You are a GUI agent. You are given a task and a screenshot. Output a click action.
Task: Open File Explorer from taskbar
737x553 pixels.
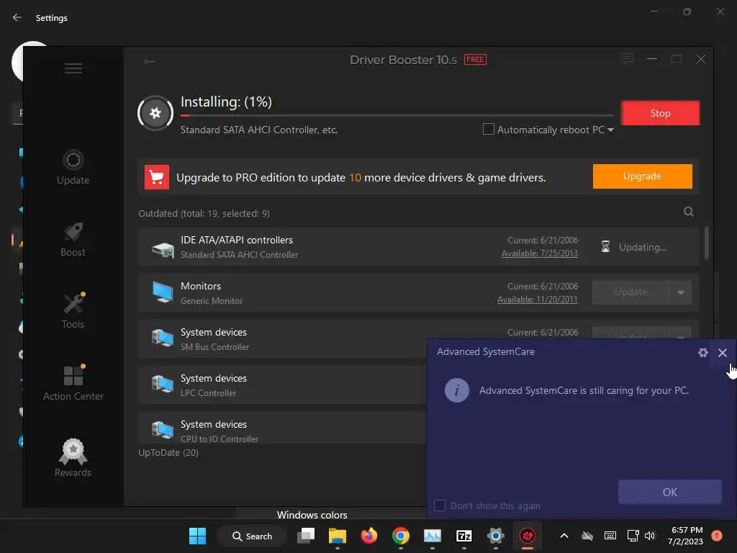337,536
